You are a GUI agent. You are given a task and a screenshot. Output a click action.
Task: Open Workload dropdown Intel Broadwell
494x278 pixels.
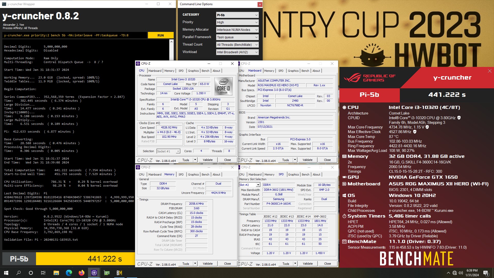237,52
